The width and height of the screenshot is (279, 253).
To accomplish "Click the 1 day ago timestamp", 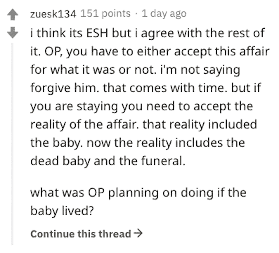I will coord(164,14).
